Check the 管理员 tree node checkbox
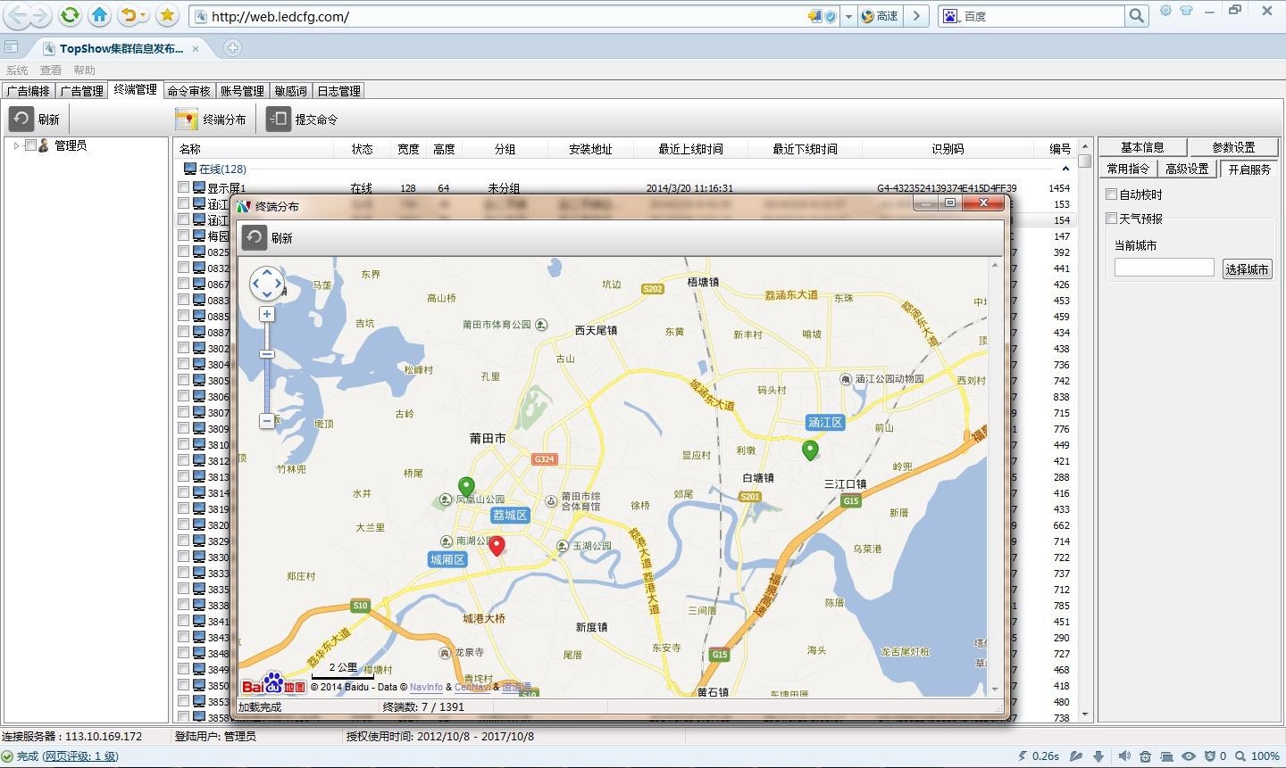Image resolution: width=1286 pixels, height=768 pixels. [30, 145]
